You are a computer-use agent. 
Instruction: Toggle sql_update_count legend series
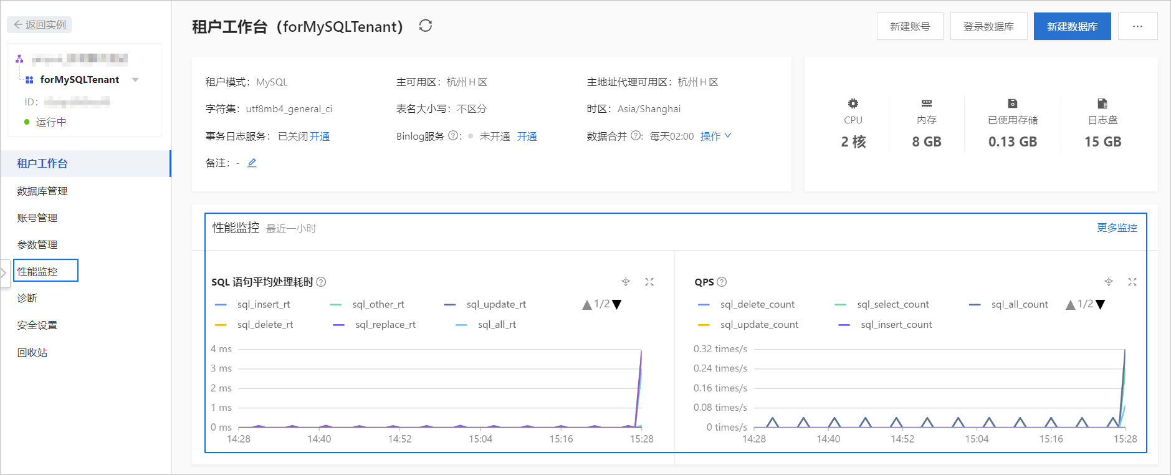748,324
